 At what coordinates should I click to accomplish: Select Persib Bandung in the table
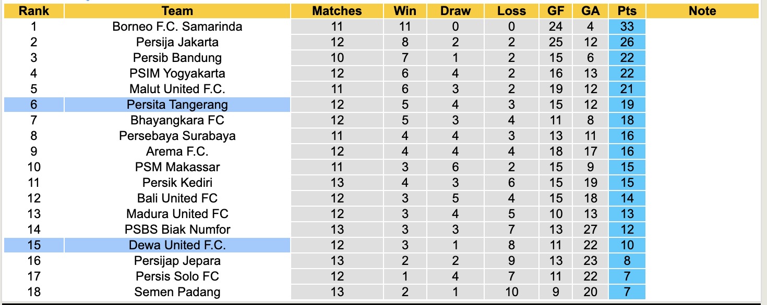(177, 58)
